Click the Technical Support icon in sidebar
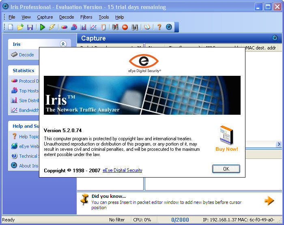The width and height of the screenshot is (284, 225). pyautogui.click(x=14, y=156)
